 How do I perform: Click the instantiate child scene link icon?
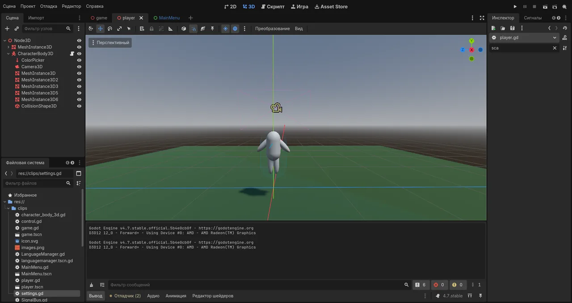point(17,29)
